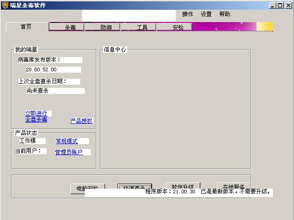Click the 软件升级 button
294x220 pixels.
point(183,186)
